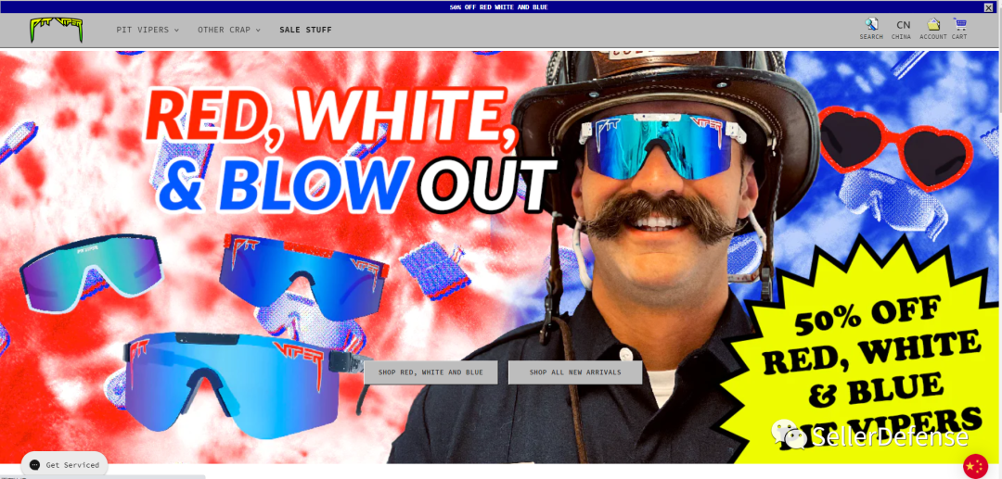Open the Search magnifier icon
1002x479 pixels.
(871, 29)
